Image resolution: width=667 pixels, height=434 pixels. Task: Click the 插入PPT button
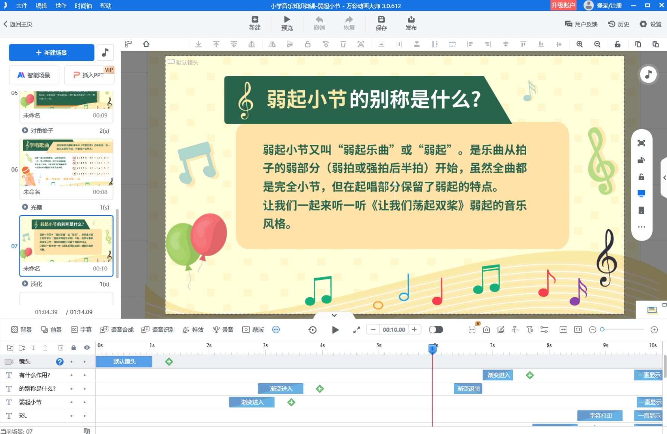(89, 75)
